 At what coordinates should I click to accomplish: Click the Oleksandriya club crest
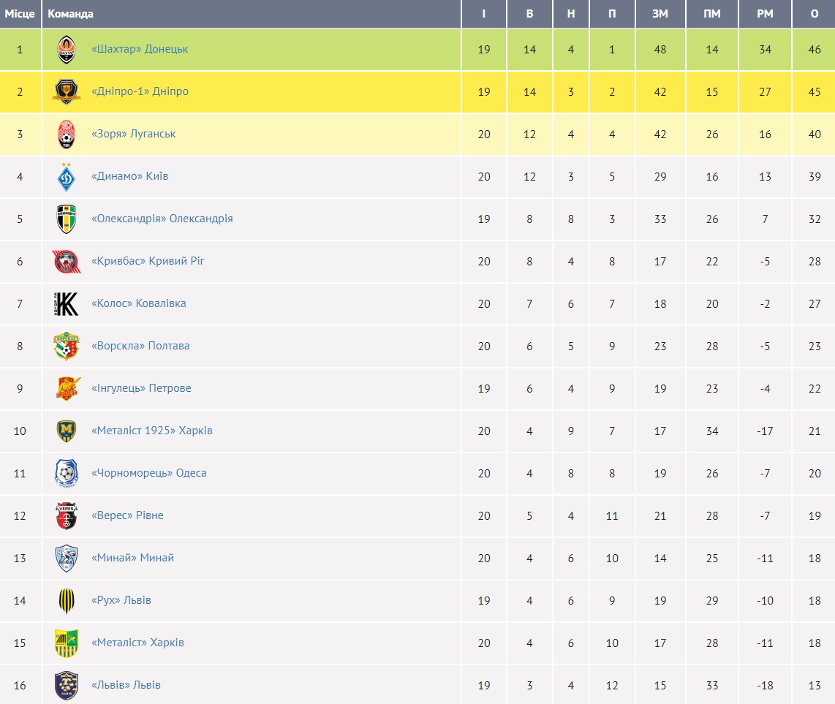click(x=67, y=219)
